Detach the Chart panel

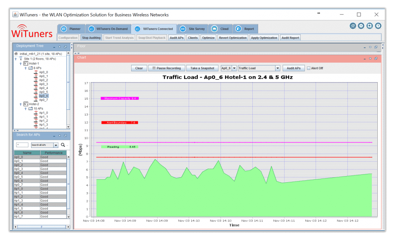click(376, 58)
